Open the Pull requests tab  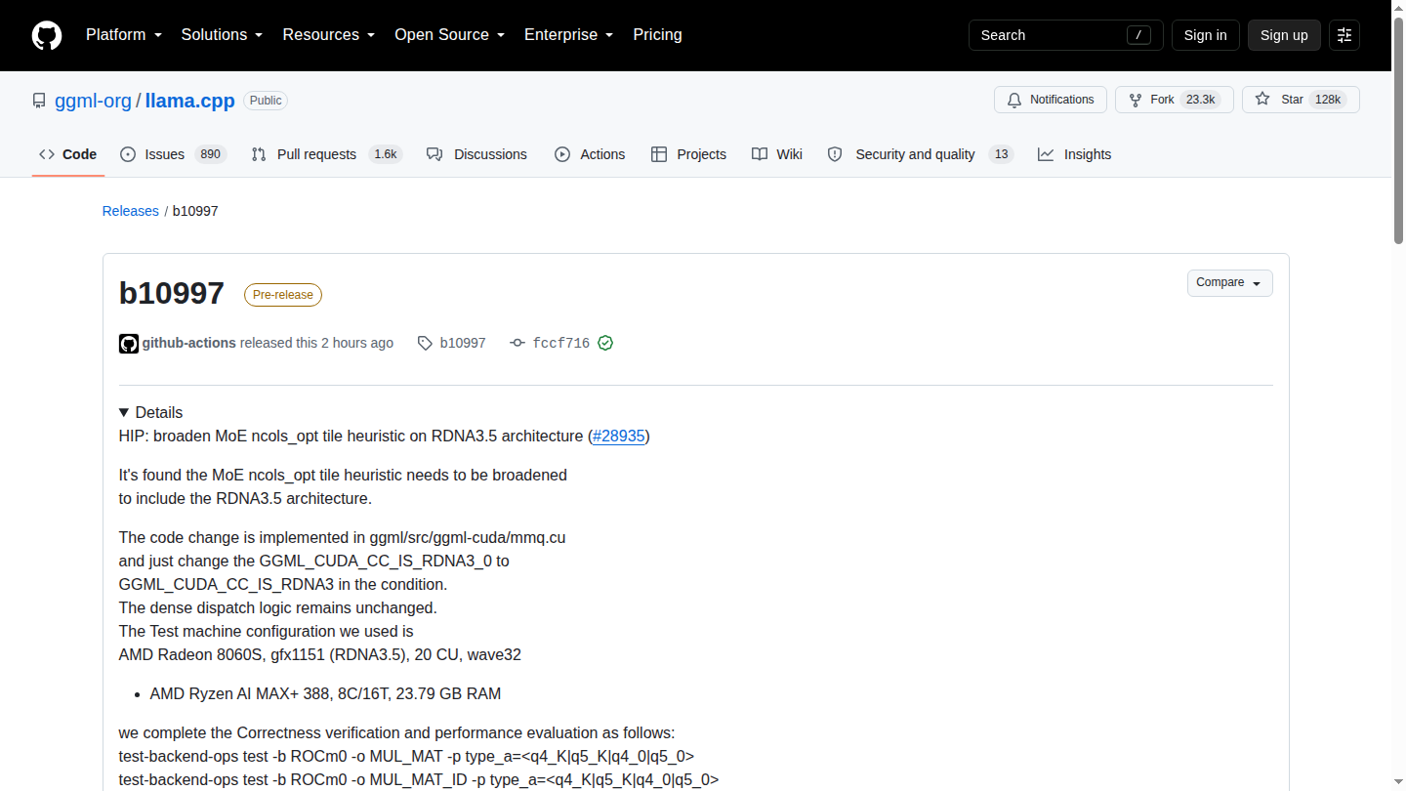[326, 154]
